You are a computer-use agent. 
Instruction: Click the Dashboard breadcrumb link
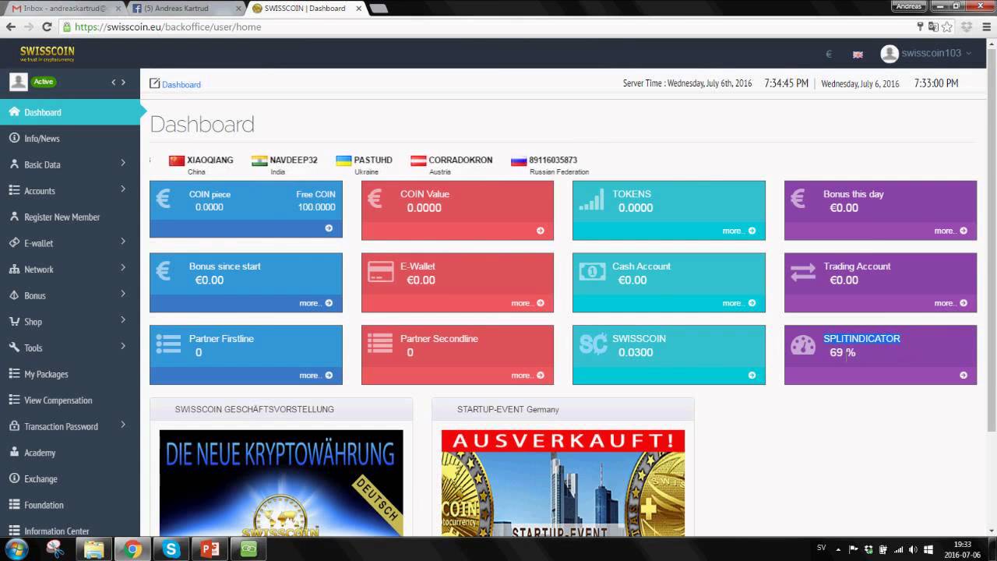(181, 84)
